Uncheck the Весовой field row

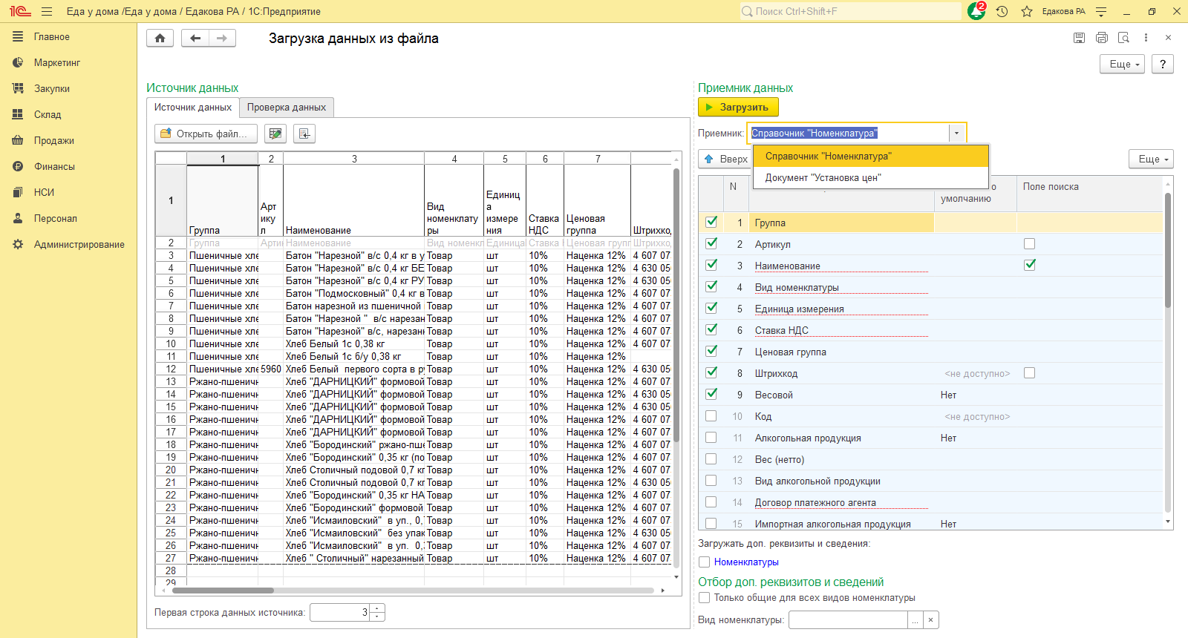(x=711, y=393)
